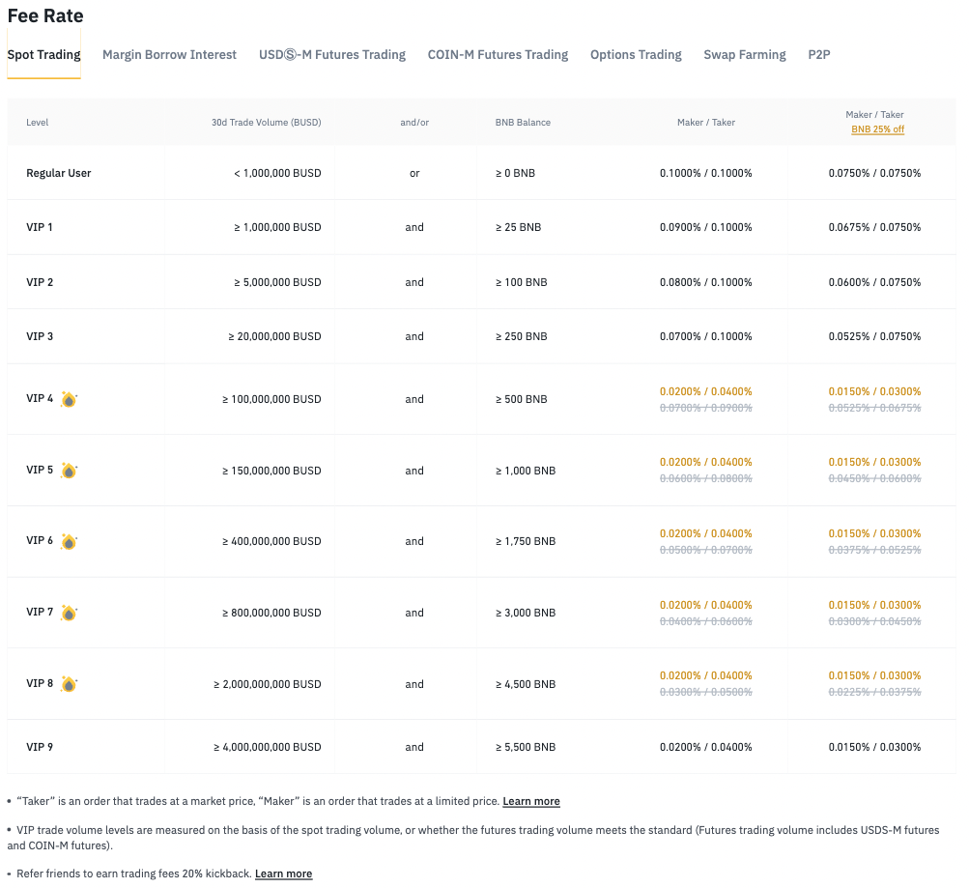Click the VIP 6 badge icon
969x888 pixels.
[69, 541]
